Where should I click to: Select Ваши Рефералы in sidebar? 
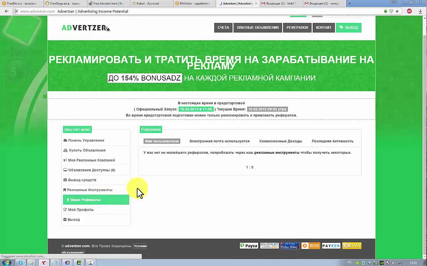(96, 199)
